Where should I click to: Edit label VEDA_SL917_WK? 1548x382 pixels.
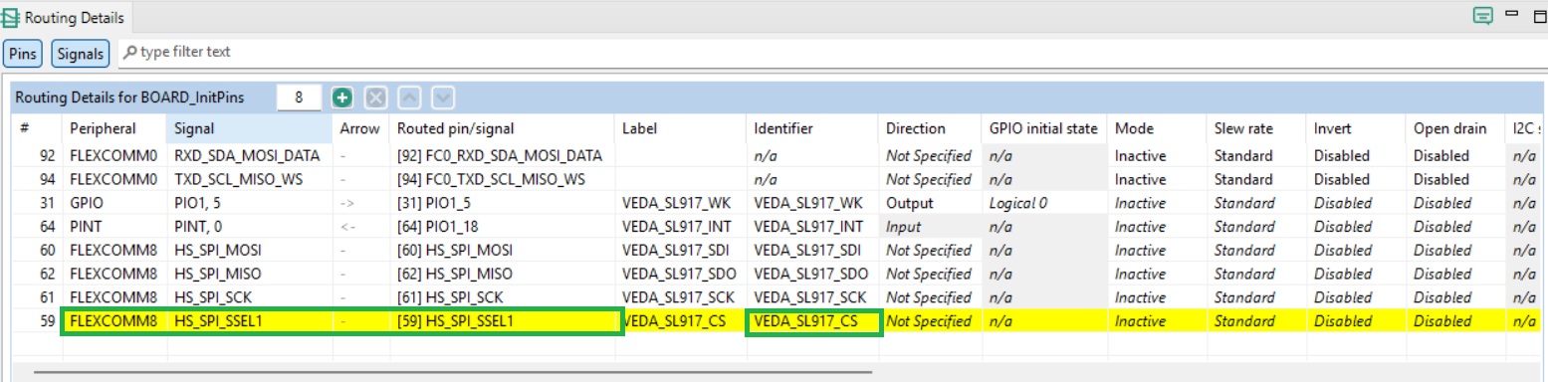[680, 203]
